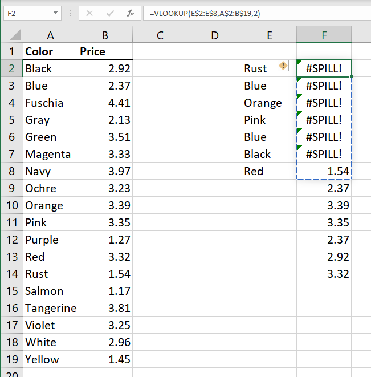Click the error warning icon beside Rust
Image resolution: width=371 pixels, height=377 pixels.
283,66
